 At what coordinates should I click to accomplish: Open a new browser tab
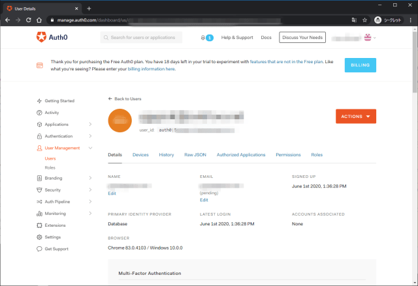tap(89, 8)
